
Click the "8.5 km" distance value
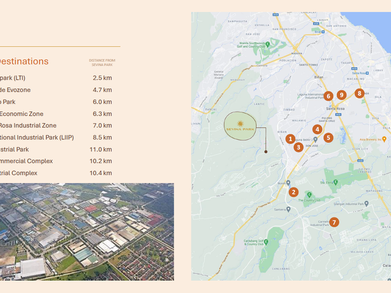click(x=102, y=137)
